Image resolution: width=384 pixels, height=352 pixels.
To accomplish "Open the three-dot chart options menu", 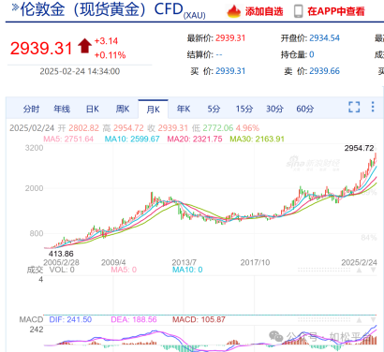I will point(373,107).
